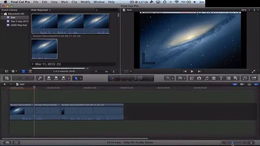Collapse the Mar 11, 2013 date group

[x=32, y=64]
